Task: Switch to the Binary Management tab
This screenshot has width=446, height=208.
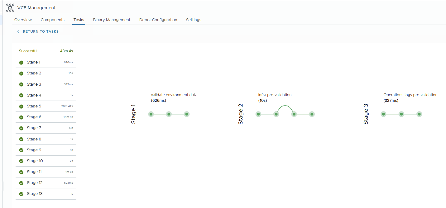Action: 111,20
